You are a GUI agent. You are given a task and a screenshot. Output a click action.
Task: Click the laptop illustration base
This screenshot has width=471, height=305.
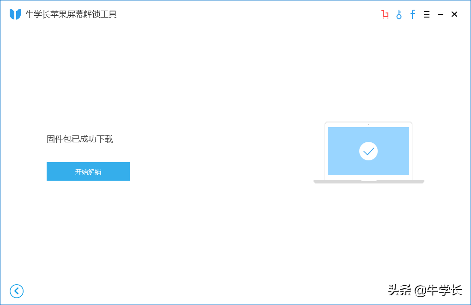tap(369, 182)
